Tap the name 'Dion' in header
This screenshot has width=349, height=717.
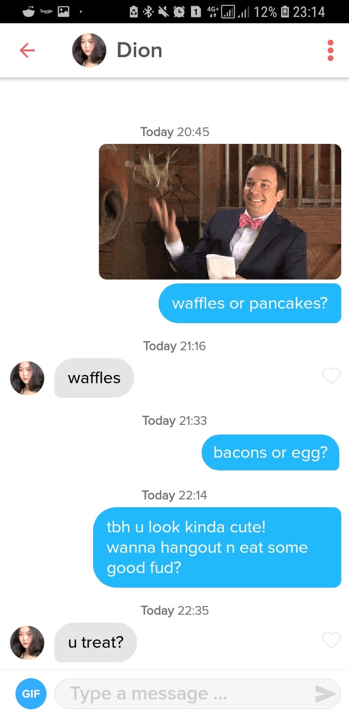pyautogui.click(x=139, y=50)
